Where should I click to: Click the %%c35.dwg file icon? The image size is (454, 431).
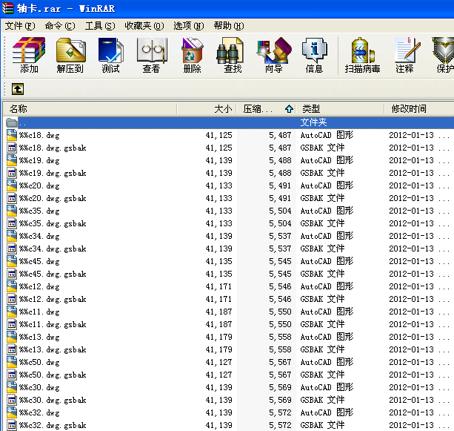pos(12,211)
